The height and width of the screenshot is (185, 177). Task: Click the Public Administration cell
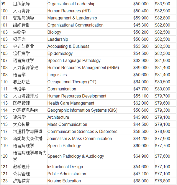pyautogui.click(x=67, y=174)
